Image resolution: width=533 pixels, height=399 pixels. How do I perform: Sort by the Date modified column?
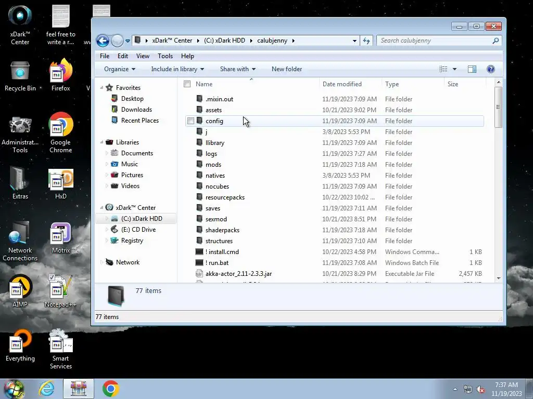click(x=350, y=84)
